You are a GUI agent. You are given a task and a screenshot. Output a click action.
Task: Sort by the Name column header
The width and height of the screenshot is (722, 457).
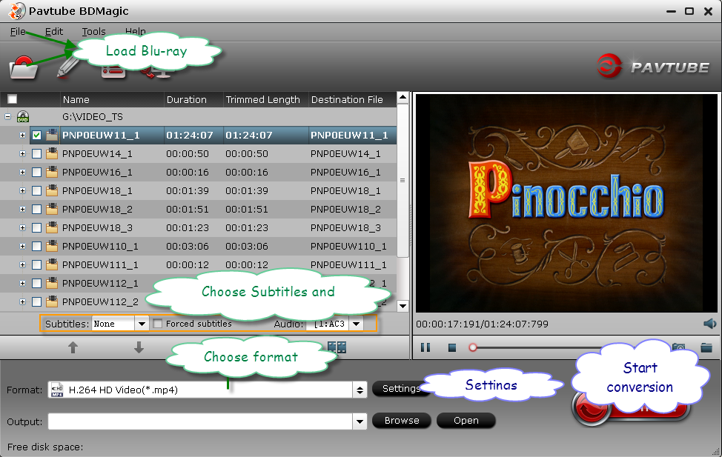click(113, 99)
